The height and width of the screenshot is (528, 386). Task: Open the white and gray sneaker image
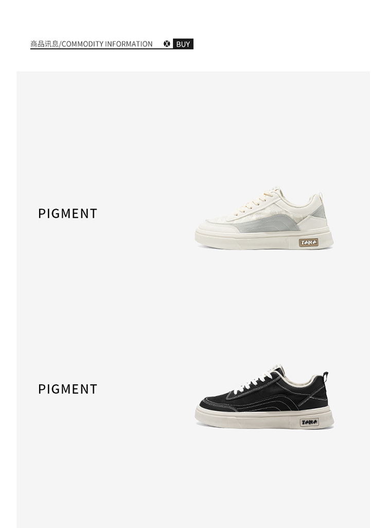click(x=265, y=218)
